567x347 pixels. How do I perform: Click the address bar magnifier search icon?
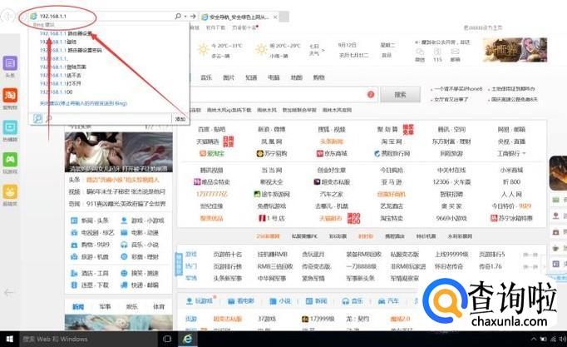pyautogui.click(x=178, y=17)
